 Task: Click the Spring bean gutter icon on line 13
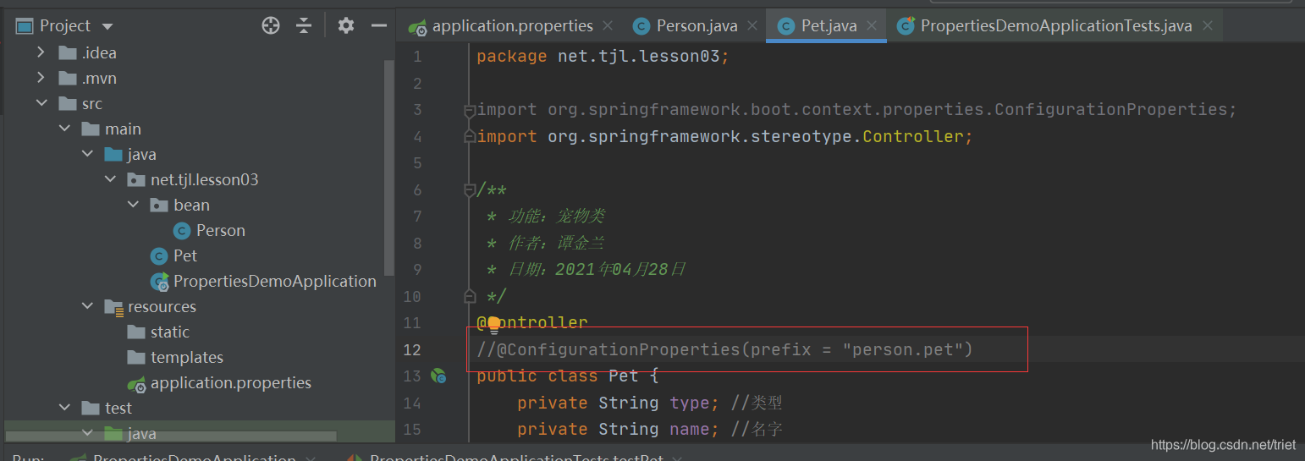click(x=438, y=376)
